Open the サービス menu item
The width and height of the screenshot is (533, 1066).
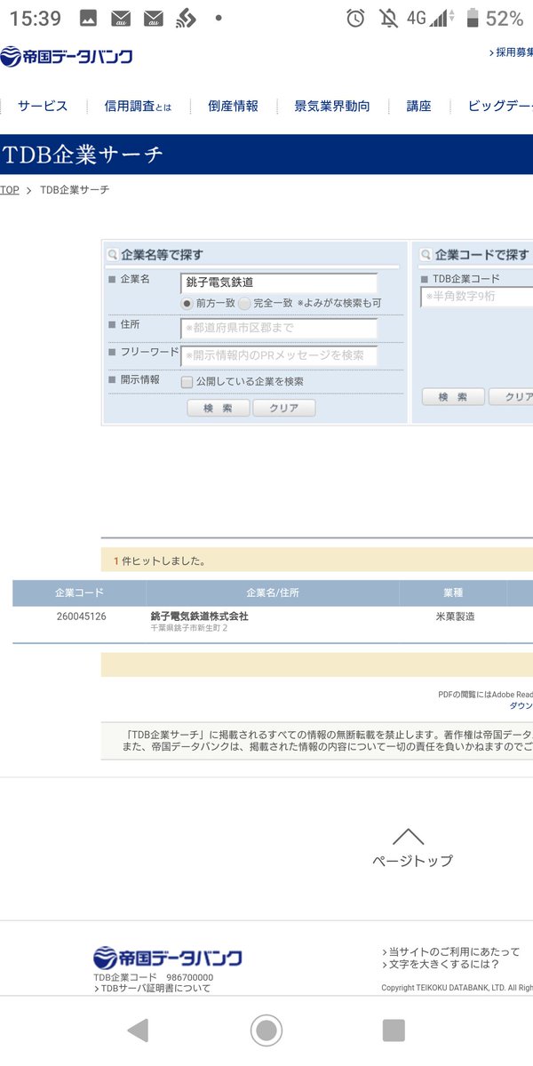[x=43, y=106]
